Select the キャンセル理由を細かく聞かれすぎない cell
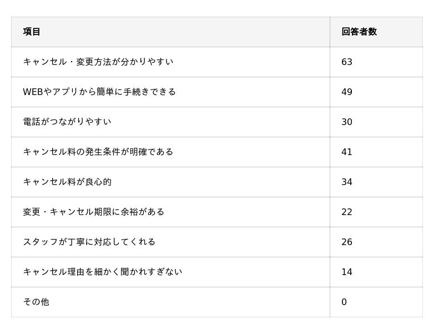Viewport: 444px width, 334px height. pyautogui.click(x=103, y=272)
